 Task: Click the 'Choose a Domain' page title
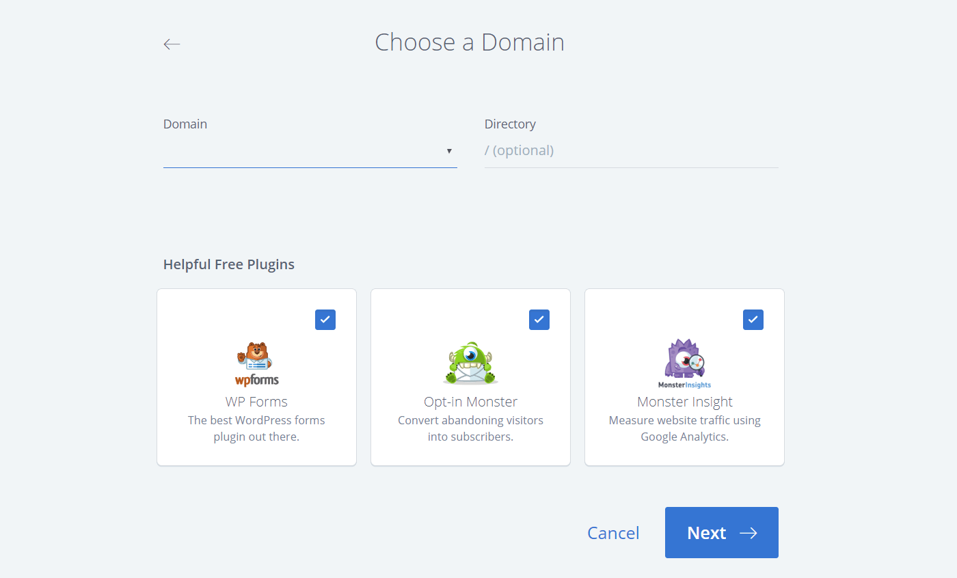click(470, 42)
